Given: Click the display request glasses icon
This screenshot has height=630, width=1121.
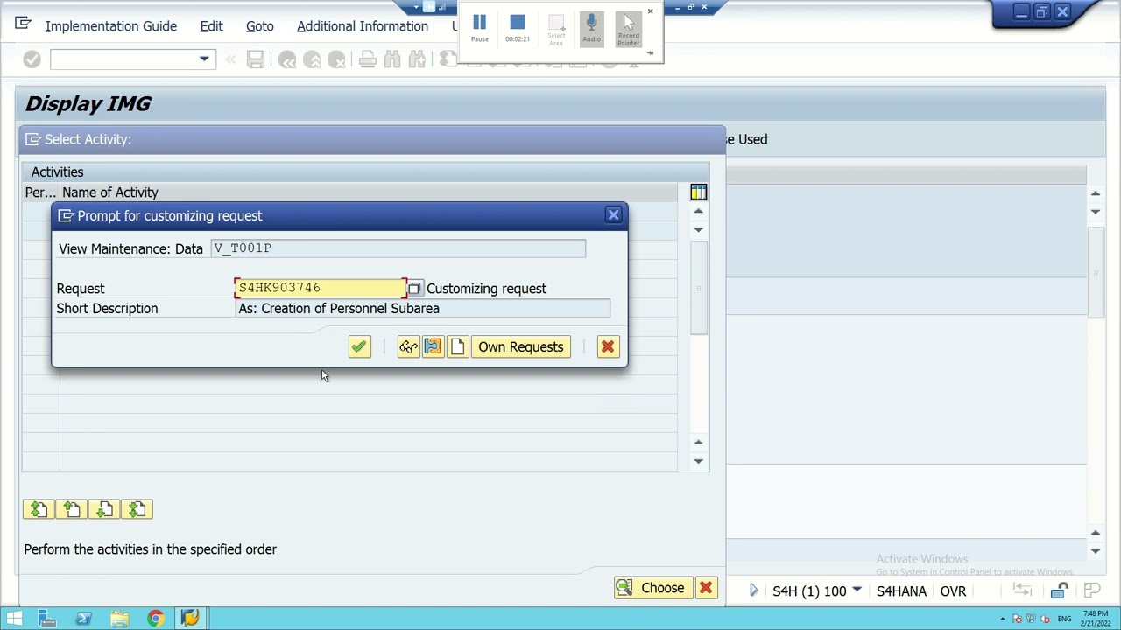Looking at the screenshot, I should pos(408,347).
